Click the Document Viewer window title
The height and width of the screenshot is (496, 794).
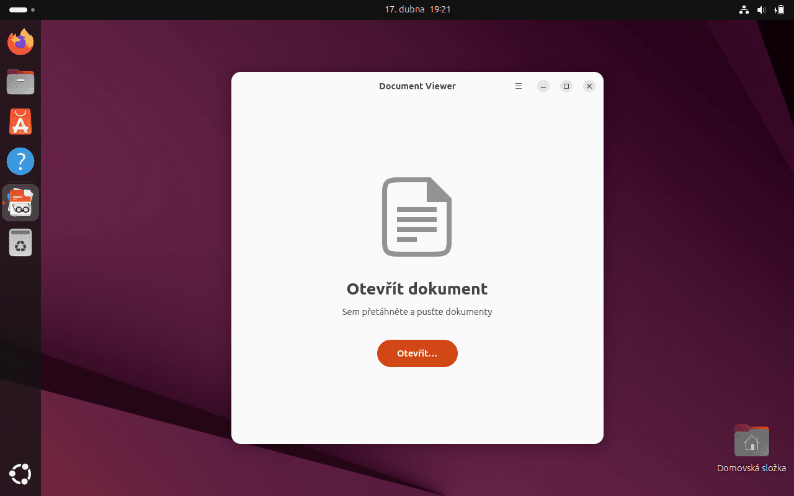pos(417,86)
